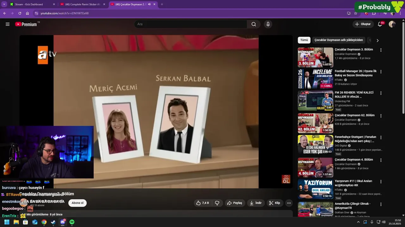Screen dimensions: 405x227
Task: Open Çocuklar Duymasın 4. Bölüm title link
Action: (x=354, y=160)
